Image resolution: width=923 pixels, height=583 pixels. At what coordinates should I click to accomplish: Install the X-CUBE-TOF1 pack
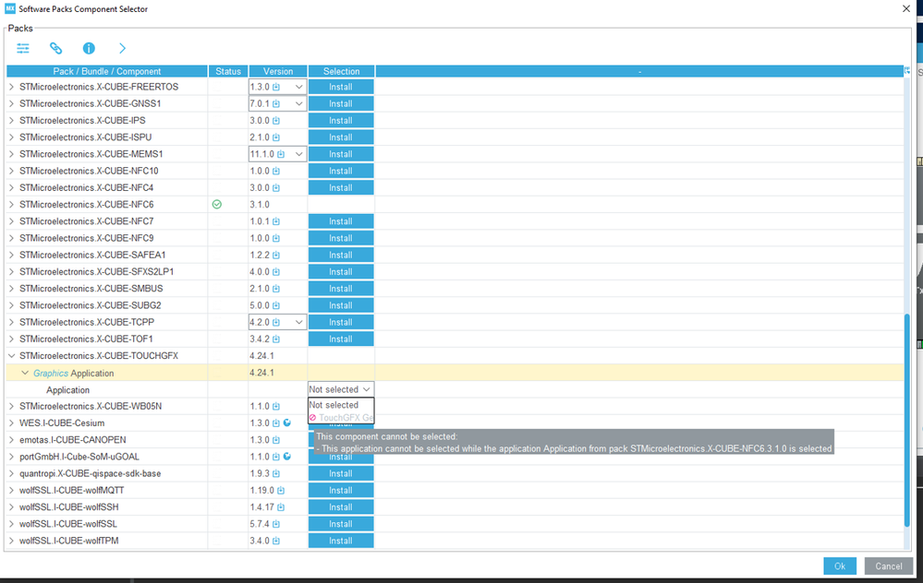(341, 339)
